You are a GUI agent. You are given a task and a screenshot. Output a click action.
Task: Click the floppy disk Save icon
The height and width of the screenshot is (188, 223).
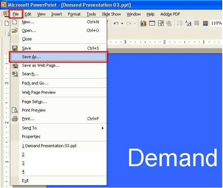point(15,48)
